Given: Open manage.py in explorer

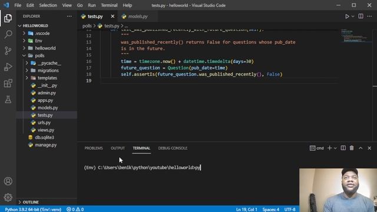Looking at the screenshot, I should pyautogui.click(x=46, y=145).
